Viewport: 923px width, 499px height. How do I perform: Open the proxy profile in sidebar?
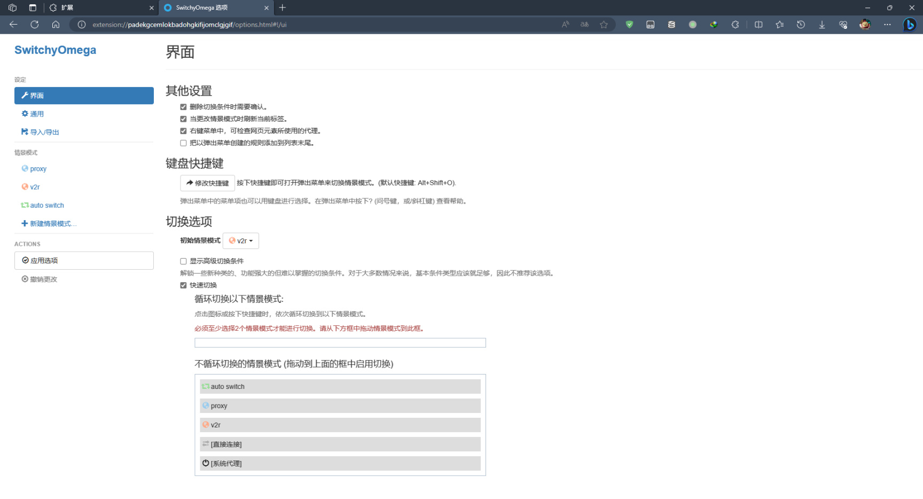click(84, 169)
